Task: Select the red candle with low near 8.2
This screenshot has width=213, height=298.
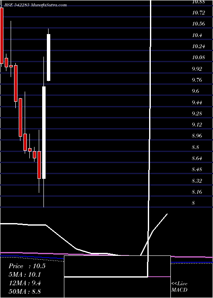Action: [39, 165]
